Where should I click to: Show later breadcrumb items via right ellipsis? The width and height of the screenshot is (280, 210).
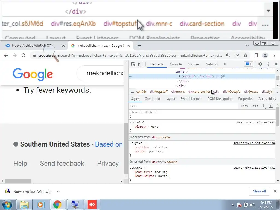[x=276, y=92]
